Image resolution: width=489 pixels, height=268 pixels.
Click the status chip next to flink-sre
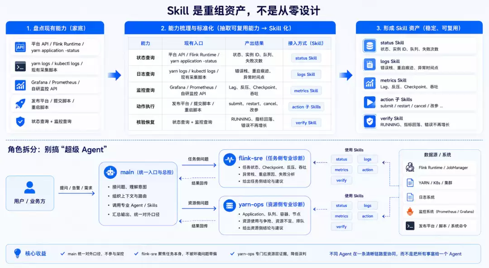[x=341, y=159]
